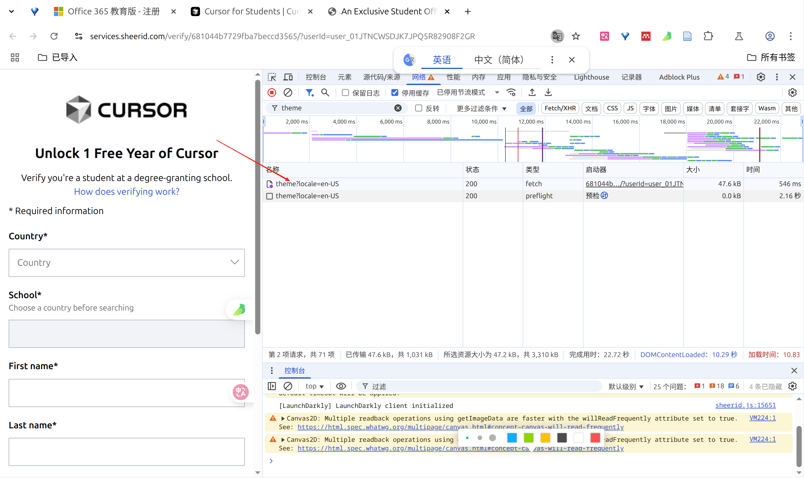Open default log levels dropdown
Viewport: 804px width, 478px height.
tap(626, 386)
